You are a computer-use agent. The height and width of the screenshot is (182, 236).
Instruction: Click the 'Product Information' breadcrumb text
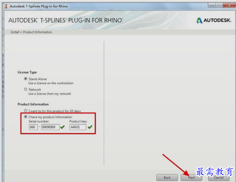click(37, 32)
